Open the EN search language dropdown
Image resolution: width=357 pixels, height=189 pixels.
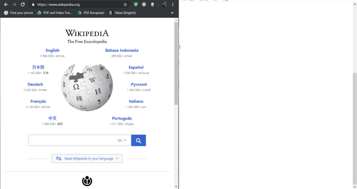point(122,140)
